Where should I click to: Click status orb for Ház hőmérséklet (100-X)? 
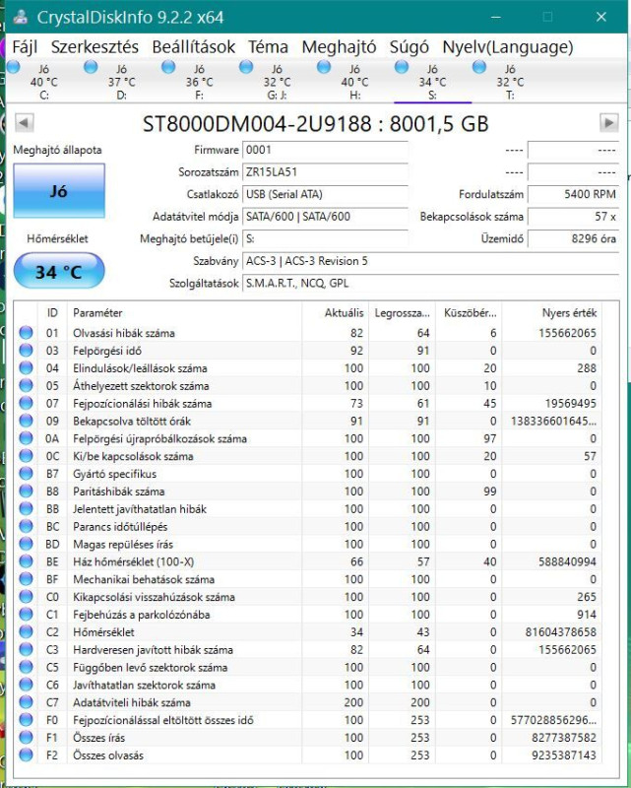[x=26, y=561]
